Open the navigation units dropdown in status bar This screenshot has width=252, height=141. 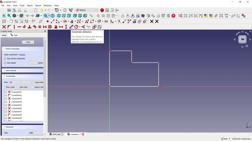(x=226, y=139)
